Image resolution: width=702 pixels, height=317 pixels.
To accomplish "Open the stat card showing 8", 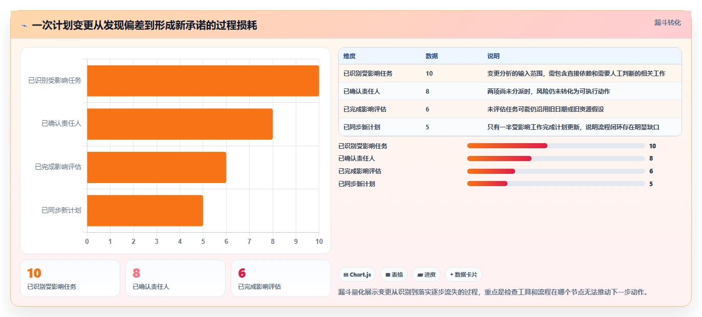I will [x=175, y=278].
